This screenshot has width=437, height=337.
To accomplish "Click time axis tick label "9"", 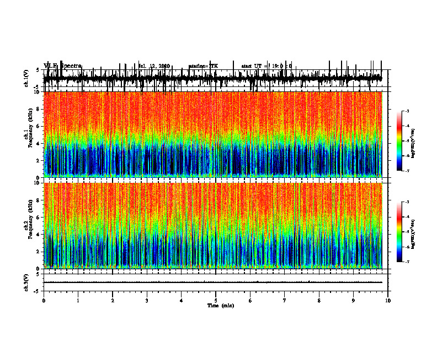I will [353, 301].
